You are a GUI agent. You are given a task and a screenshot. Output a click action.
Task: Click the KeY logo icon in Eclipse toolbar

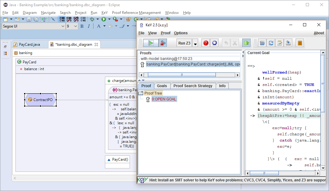[x=44, y=19]
